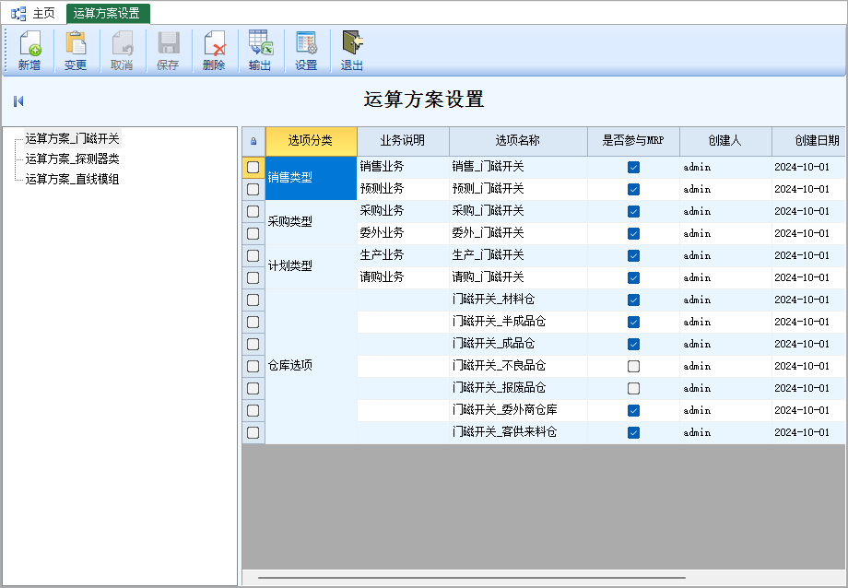Click the grid's horizontal scrollbar
This screenshot has width=848, height=588.
coord(472,577)
